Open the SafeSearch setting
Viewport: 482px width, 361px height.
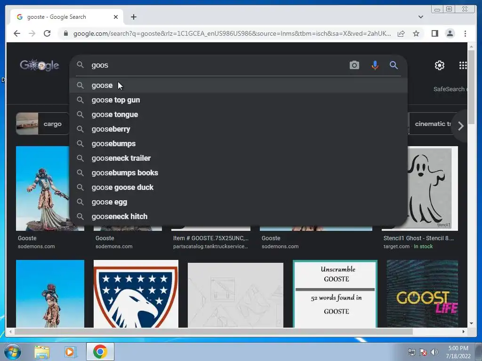(x=450, y=89)
